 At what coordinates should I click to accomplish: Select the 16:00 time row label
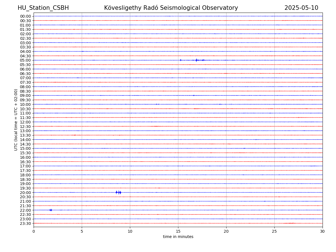(25, 157)
